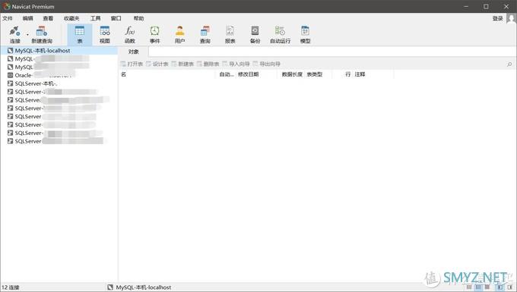
Task: Open the 工具 menu
Action: click(96, 18)
